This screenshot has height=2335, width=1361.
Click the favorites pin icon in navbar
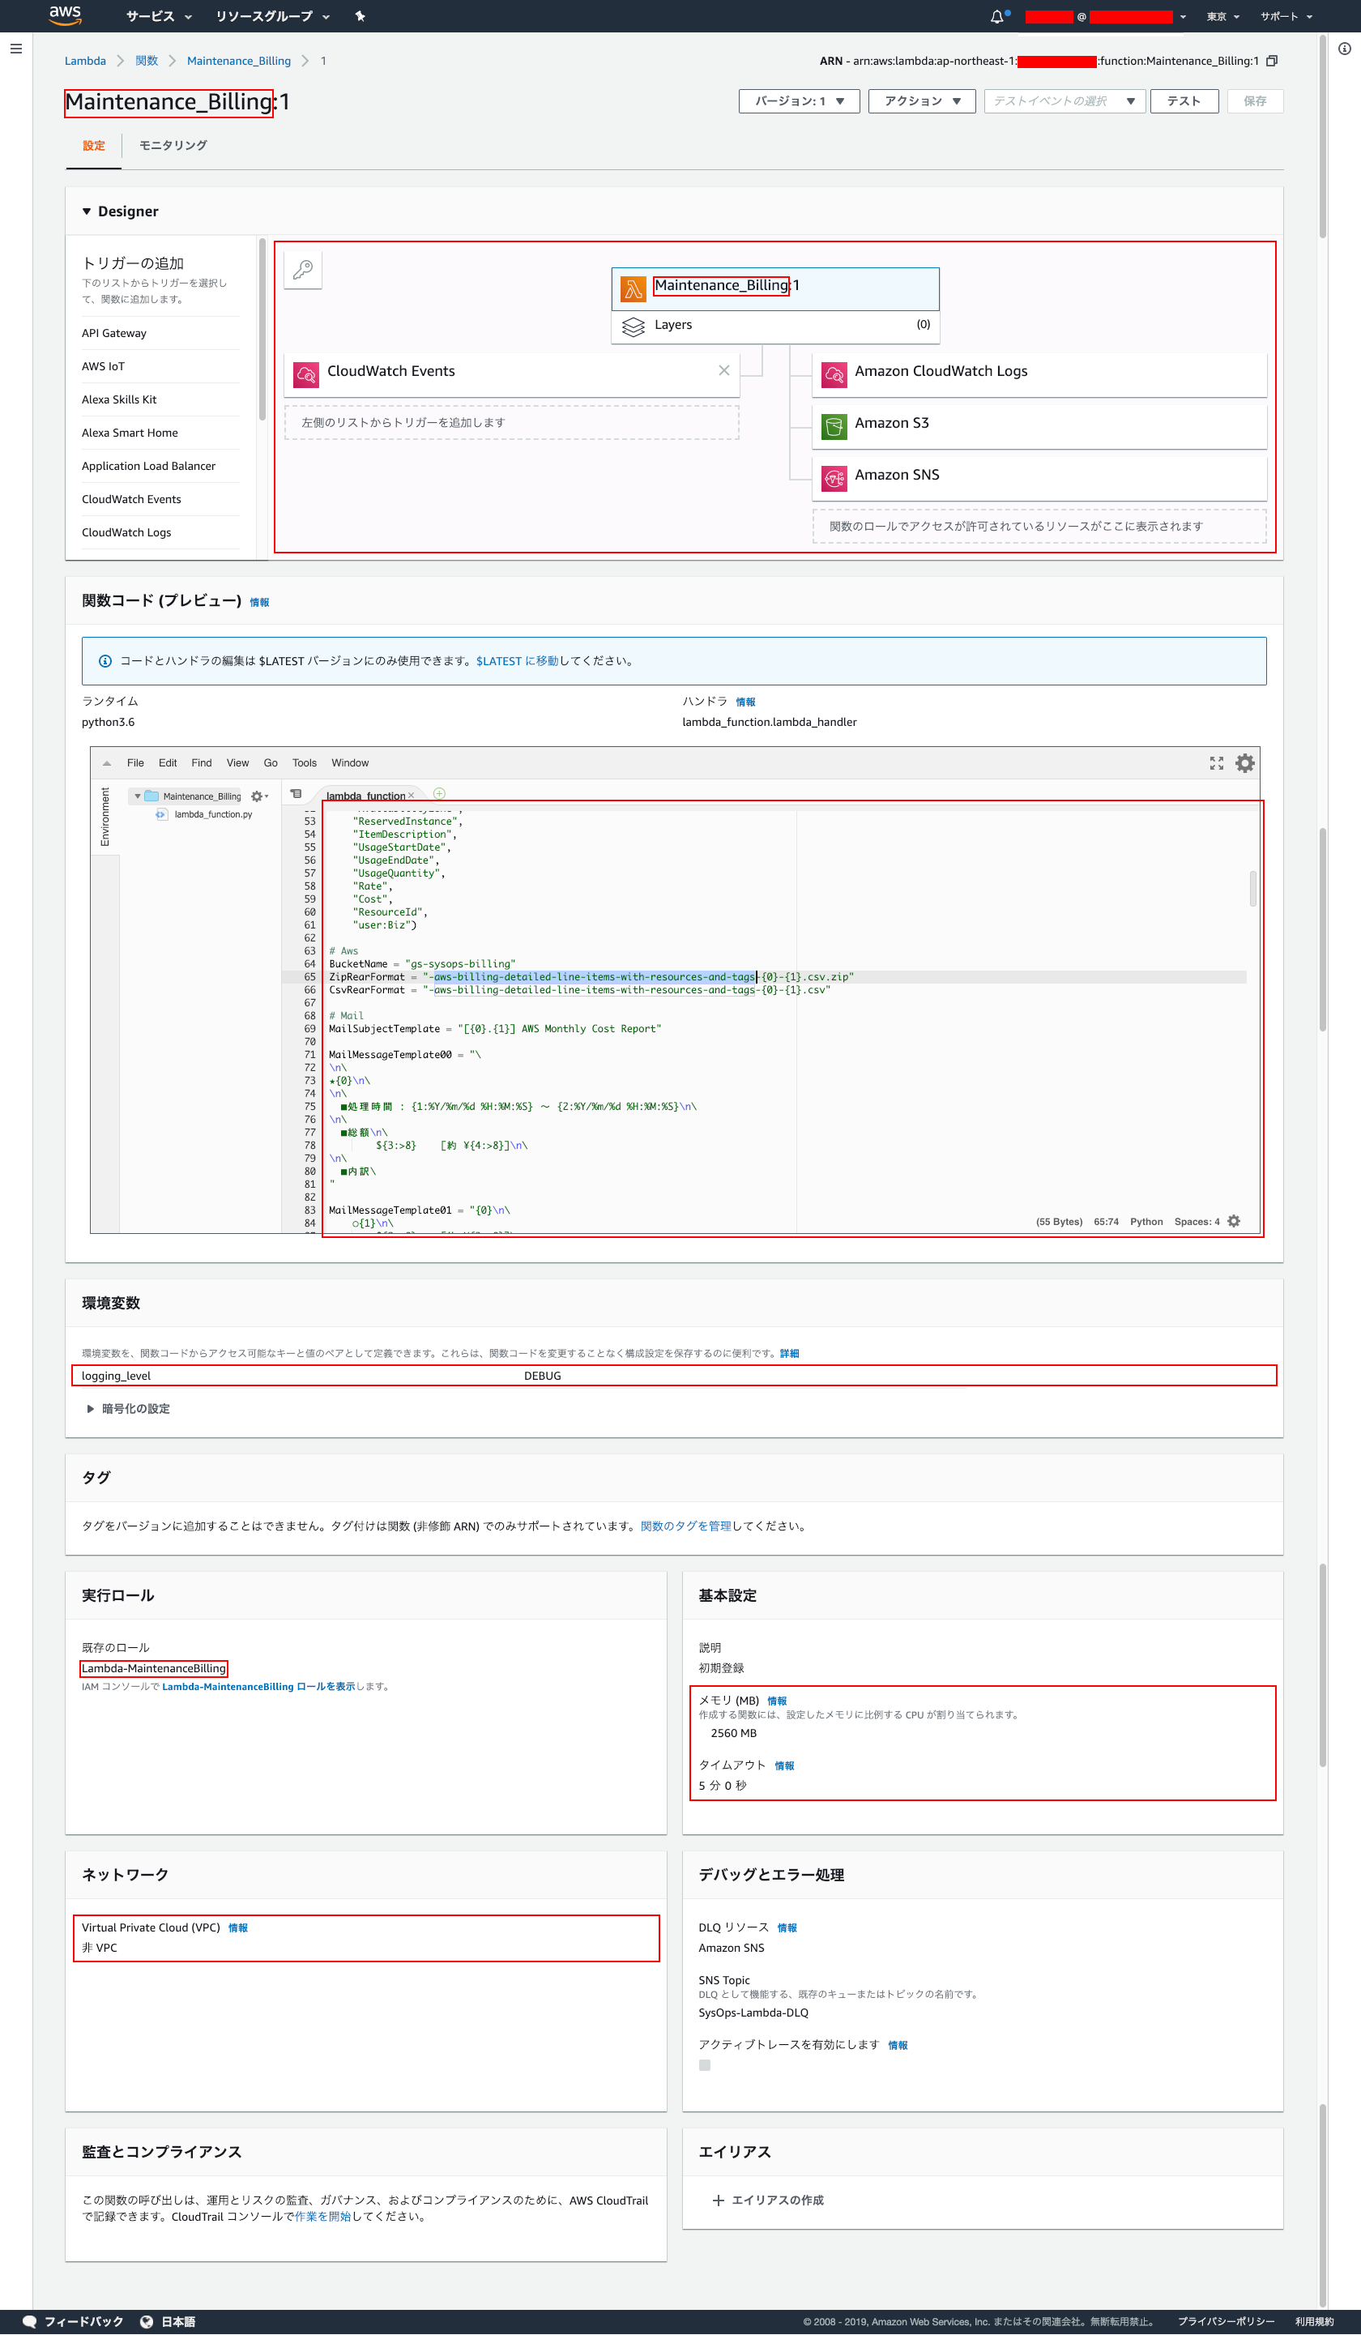click(x=360, y=15)
